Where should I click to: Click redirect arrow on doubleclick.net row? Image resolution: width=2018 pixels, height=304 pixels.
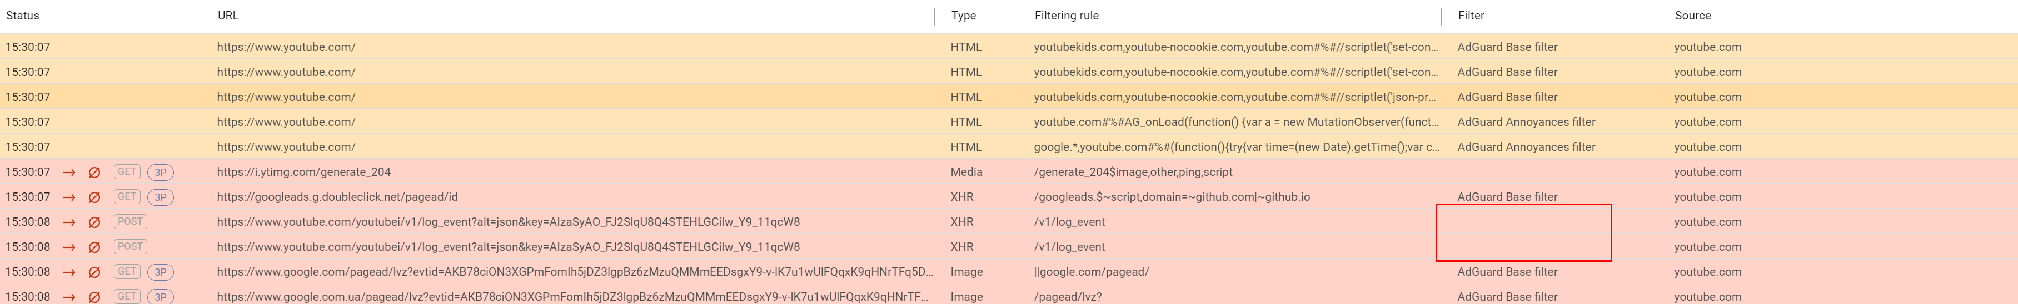[69, 197]
